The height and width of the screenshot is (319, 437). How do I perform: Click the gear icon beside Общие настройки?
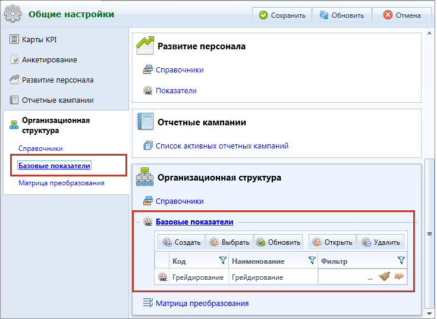click(x=12, y=14)
